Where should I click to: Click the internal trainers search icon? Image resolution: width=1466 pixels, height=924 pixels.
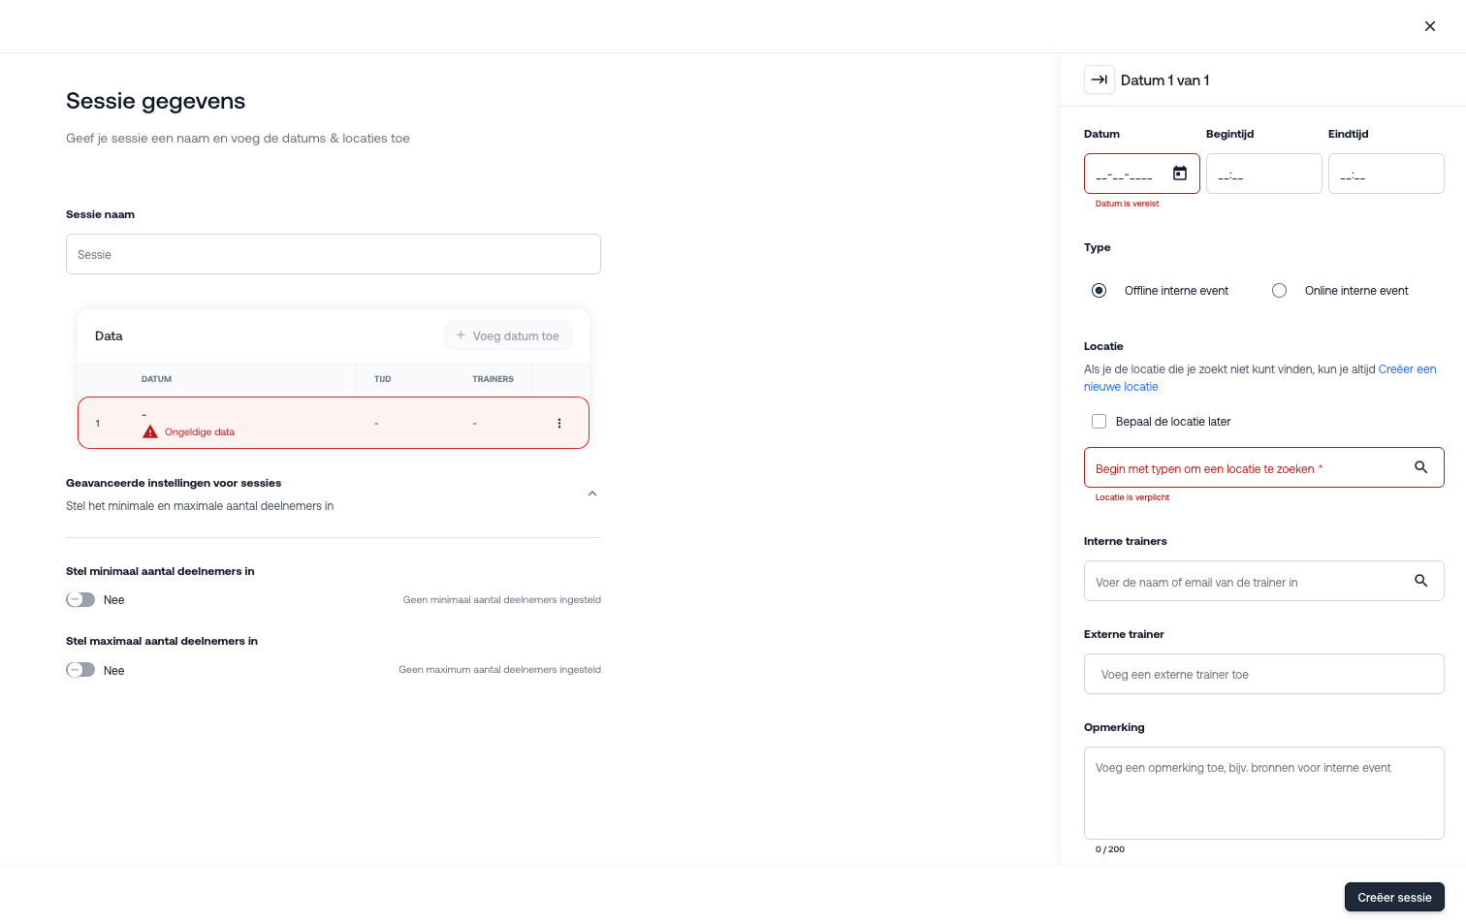[1420, 581]
